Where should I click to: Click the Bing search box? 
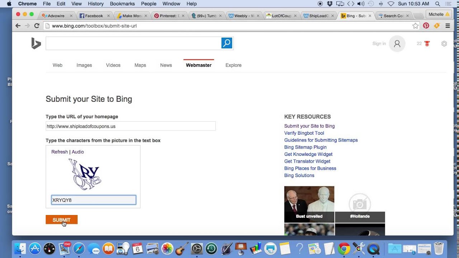(x=133, y=43)
